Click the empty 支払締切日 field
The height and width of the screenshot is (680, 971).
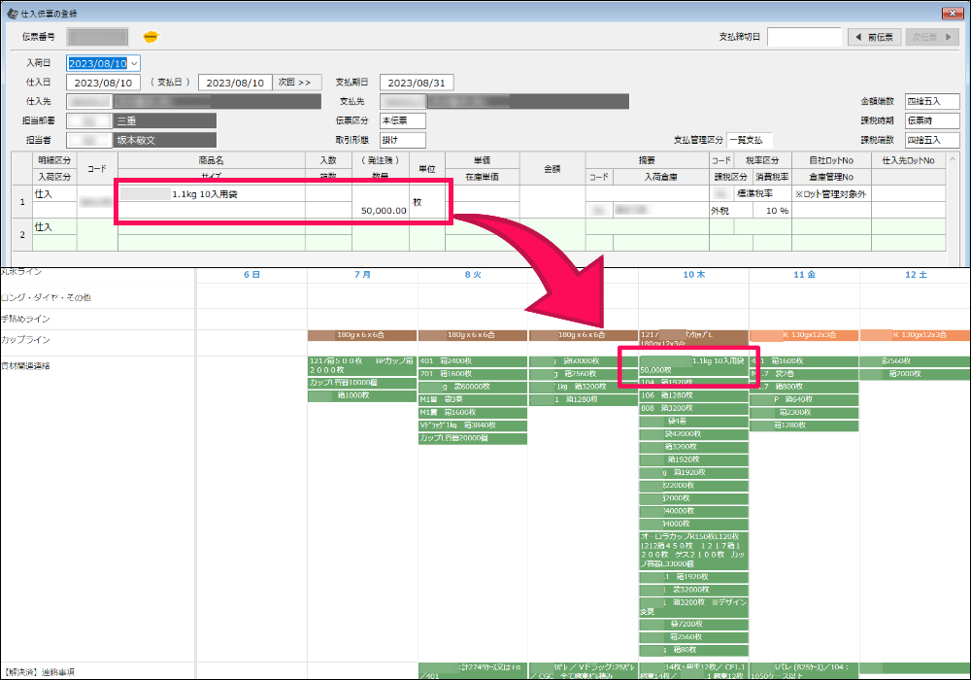coord(804,37)
